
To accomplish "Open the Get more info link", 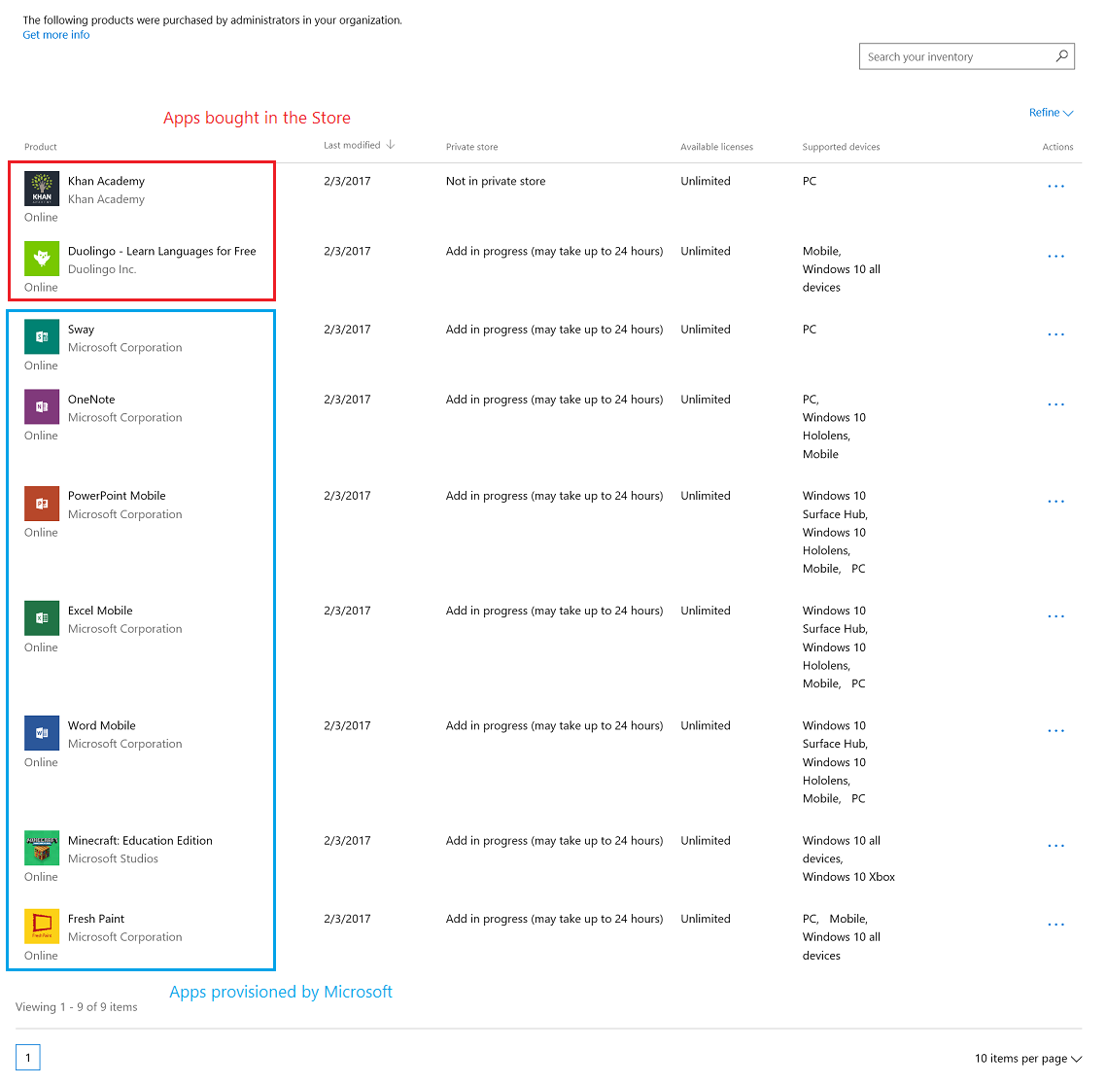I will point(56,35).
